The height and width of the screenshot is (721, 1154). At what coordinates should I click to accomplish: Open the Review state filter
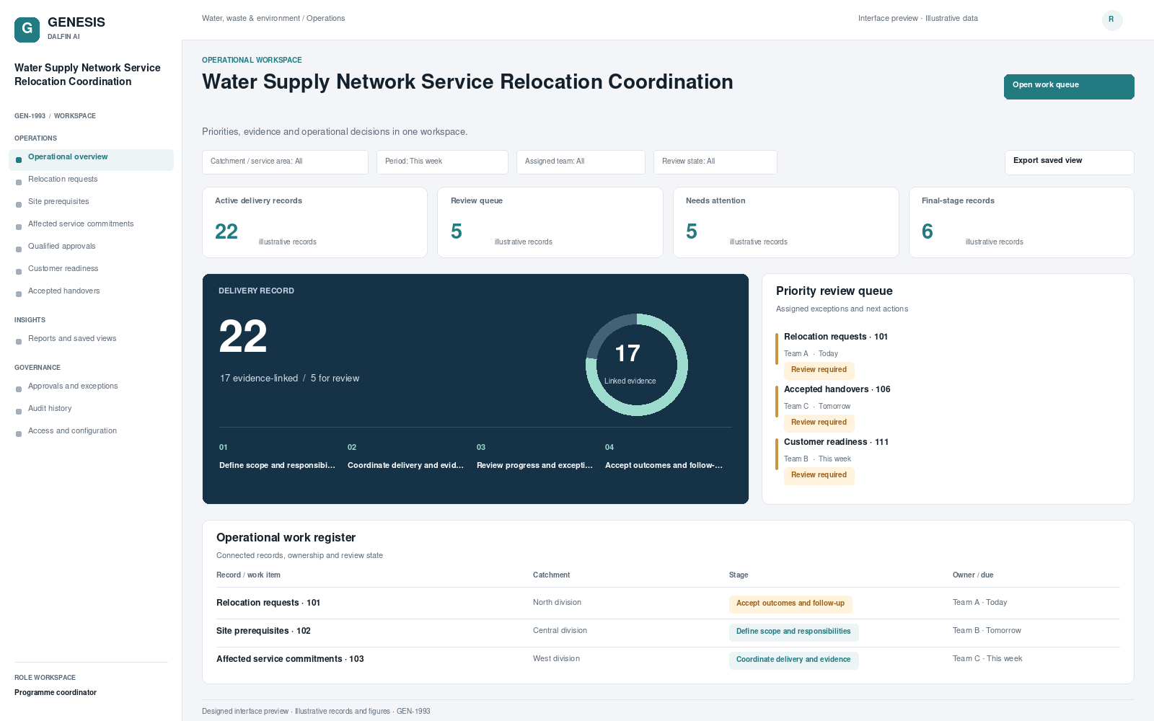pos(715,162)
